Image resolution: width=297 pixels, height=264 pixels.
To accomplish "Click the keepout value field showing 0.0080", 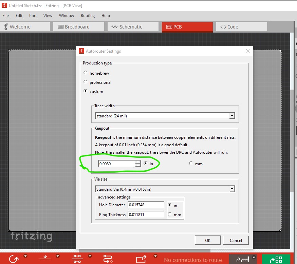I will (117, 164).
